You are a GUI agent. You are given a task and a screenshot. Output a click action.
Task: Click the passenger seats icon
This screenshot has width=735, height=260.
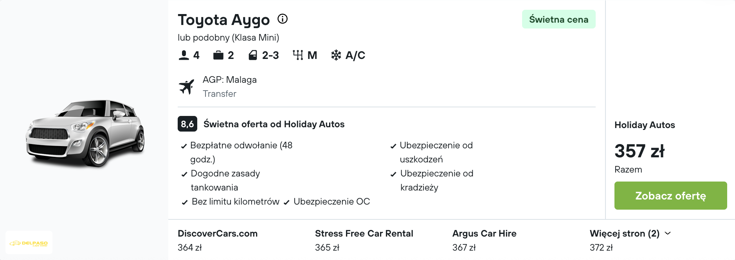point(184,55)
